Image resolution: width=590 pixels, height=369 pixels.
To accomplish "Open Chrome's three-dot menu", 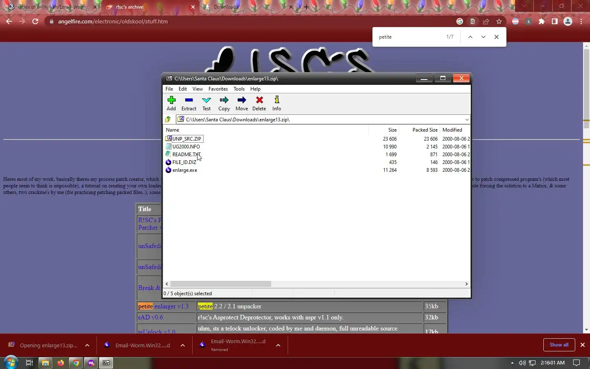I will (581, 21).
